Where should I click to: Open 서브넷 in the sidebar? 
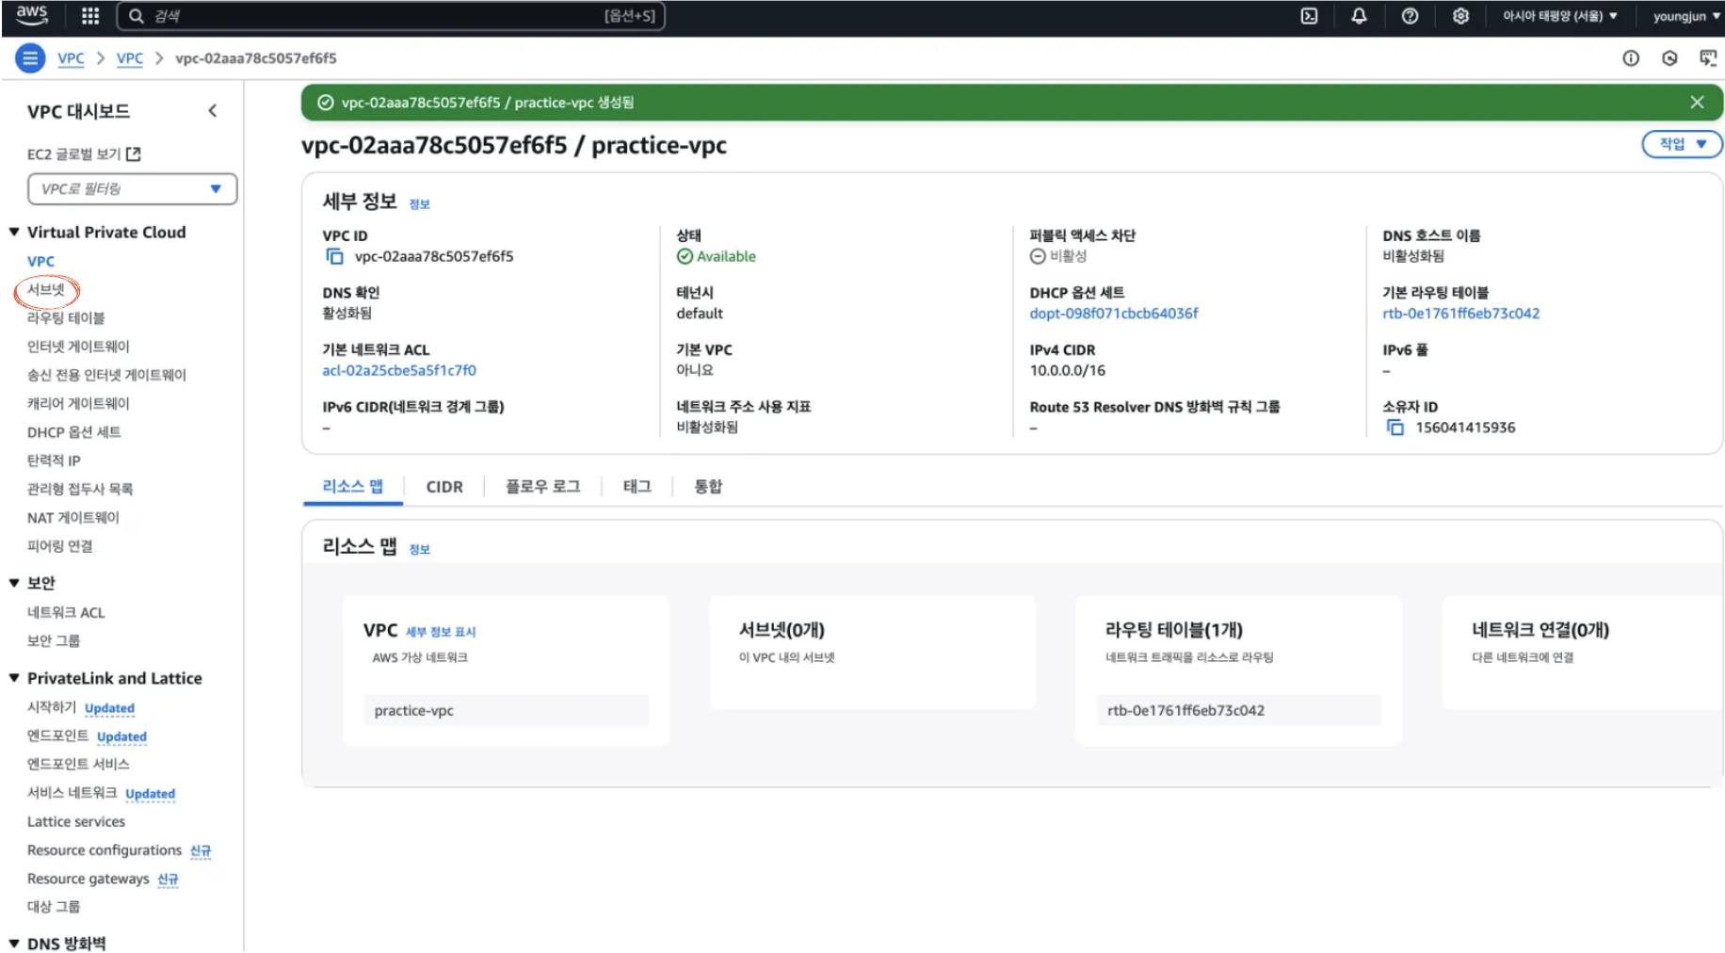(46, 289)
